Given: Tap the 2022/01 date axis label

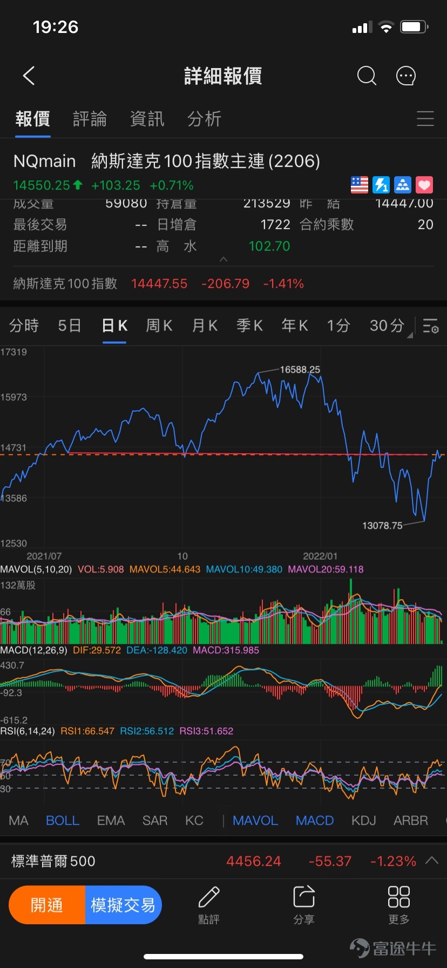Looking at the screenshot, I should tap(320, 556).
